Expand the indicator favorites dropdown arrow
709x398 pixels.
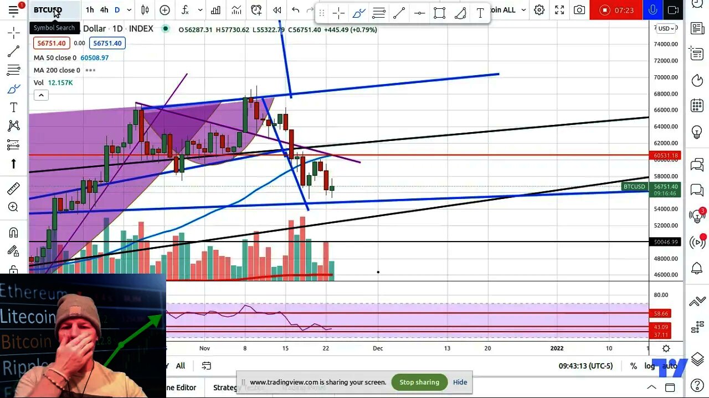tap(200, 10)
